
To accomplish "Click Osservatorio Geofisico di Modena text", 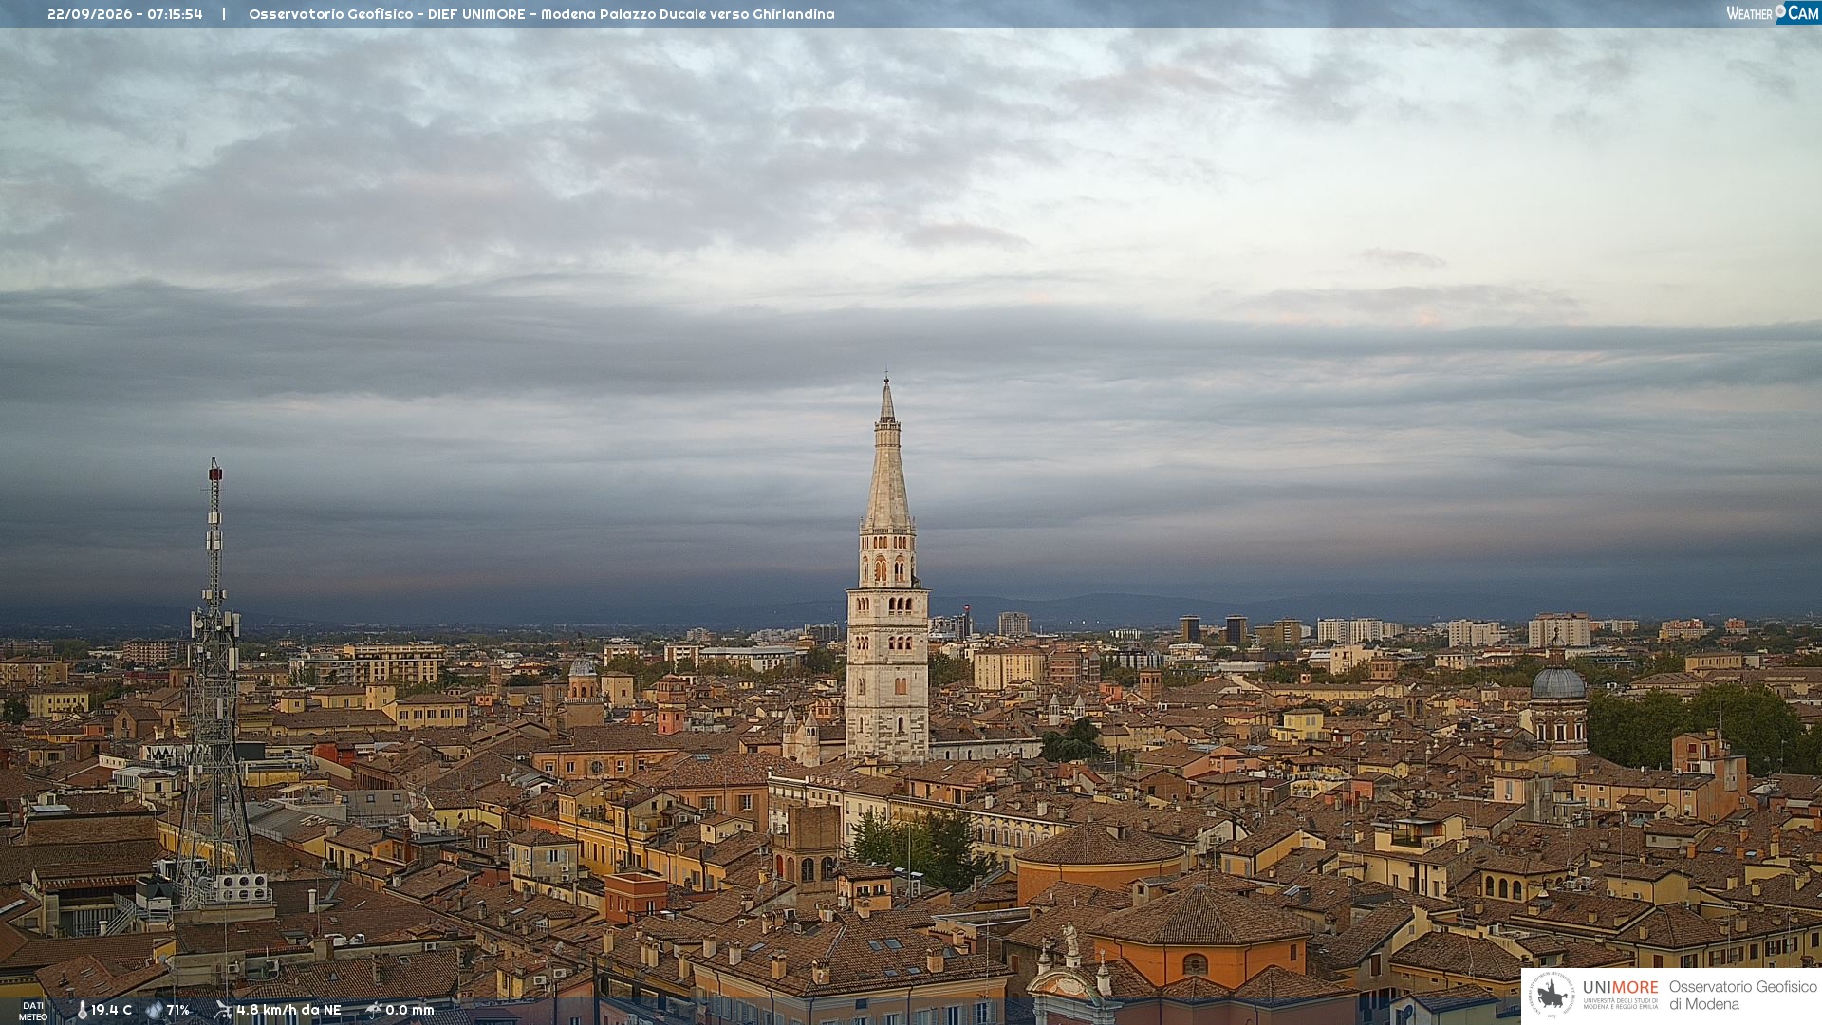I will point(1742,996).
